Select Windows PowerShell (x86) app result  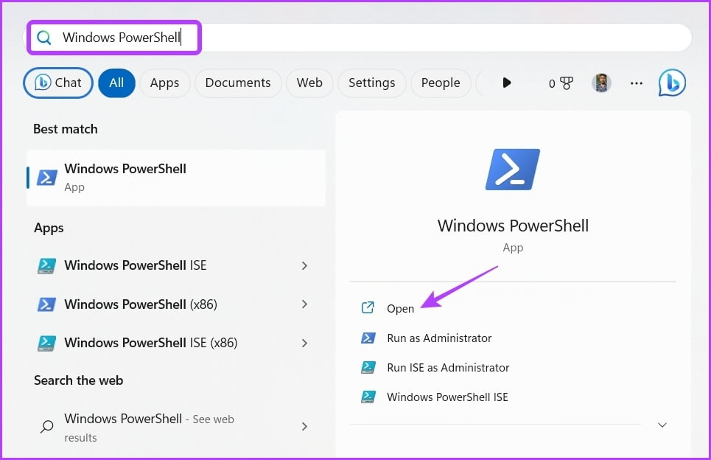click(x=176, y=304)
